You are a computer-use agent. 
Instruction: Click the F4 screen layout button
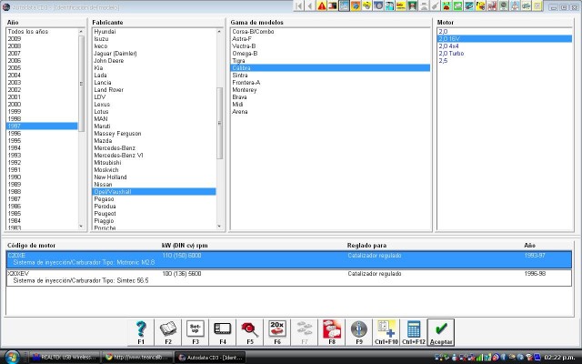222,332
